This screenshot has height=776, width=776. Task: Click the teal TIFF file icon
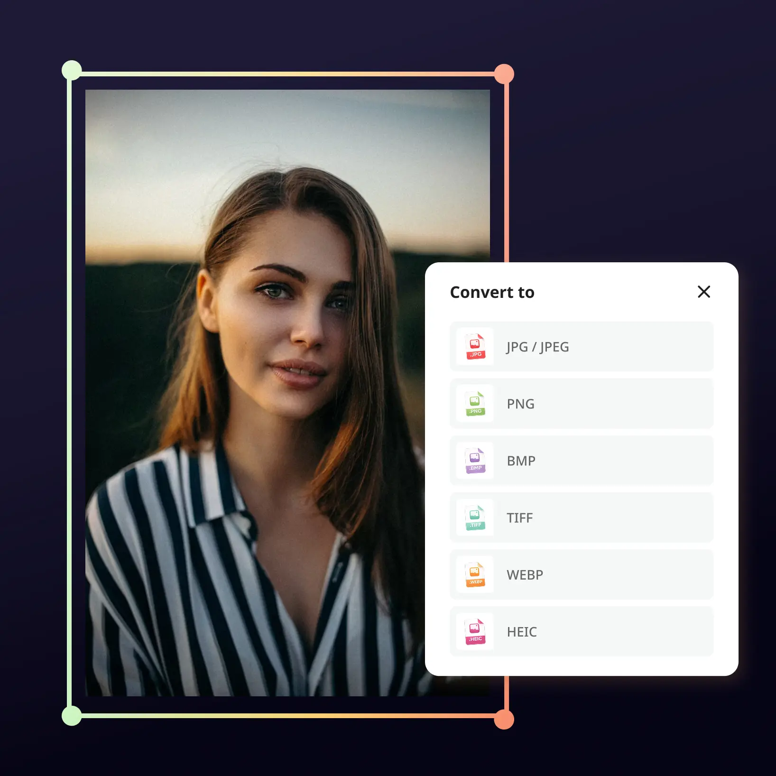pos(475,517)
